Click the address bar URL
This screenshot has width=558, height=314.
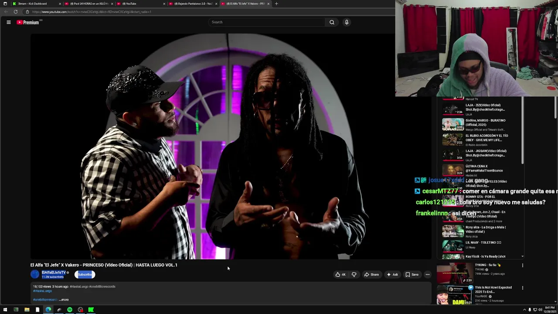coord(92,12)
